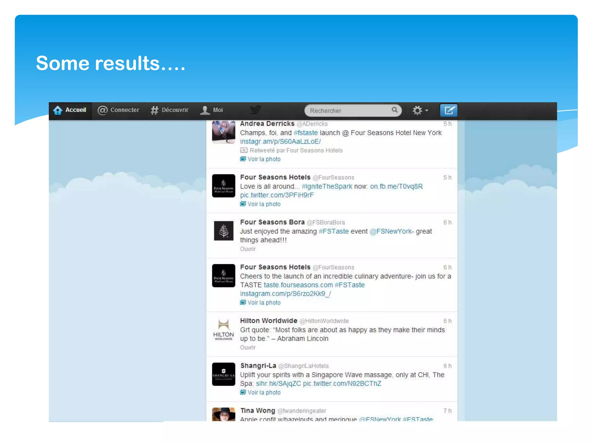Screen dimensions: 592x444
Task: Open Hilton Worldwide profile name
Action: tap(269, 321)
